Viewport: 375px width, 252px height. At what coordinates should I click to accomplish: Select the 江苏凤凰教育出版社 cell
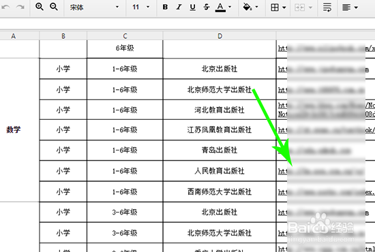(220, 130)
